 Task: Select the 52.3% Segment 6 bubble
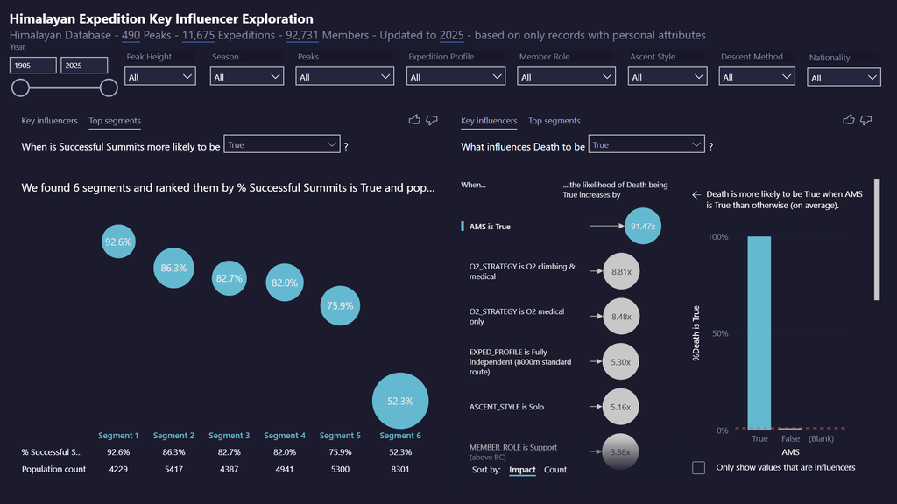coord(400,401)
